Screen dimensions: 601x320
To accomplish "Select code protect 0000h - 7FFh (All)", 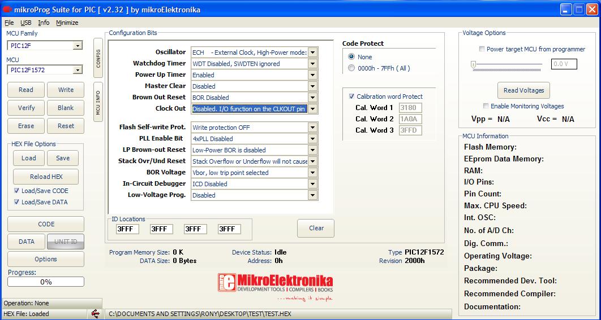I will 351,68.
